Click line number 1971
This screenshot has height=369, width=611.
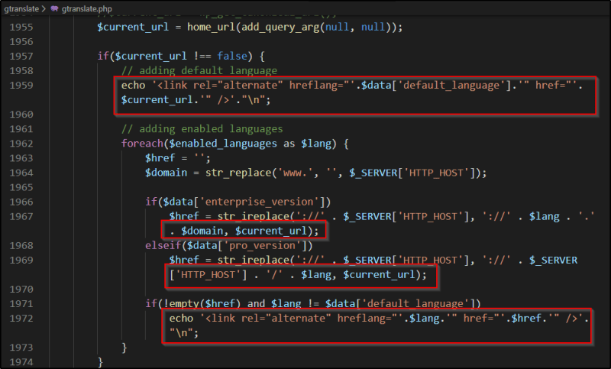(21, 303)
